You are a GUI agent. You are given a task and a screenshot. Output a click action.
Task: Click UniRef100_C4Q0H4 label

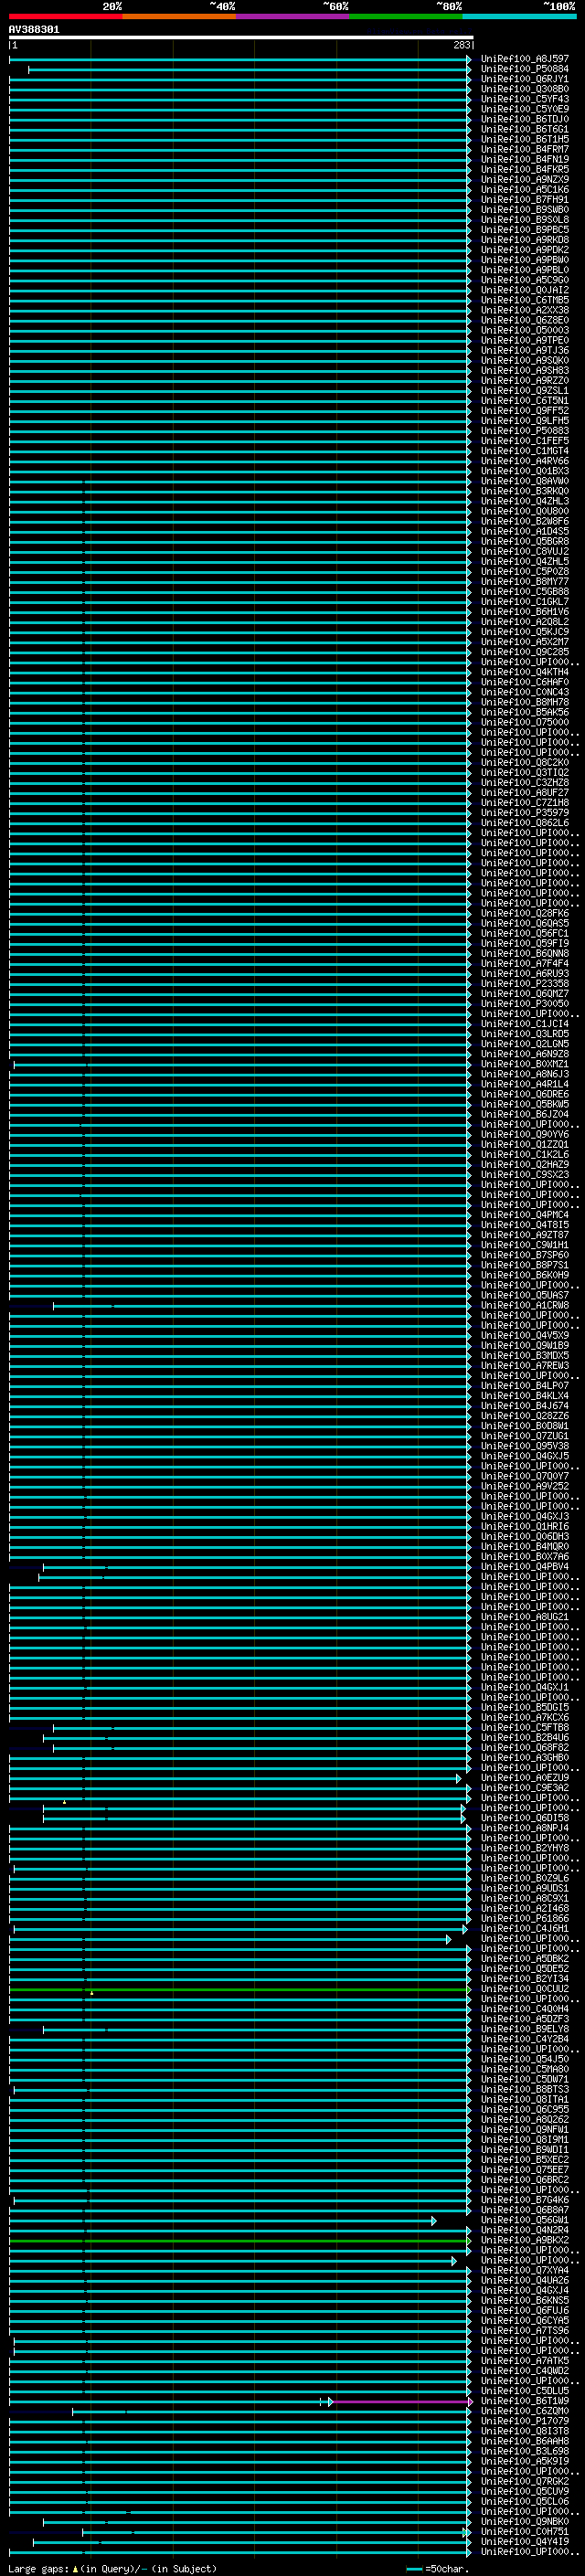(524, 2009)
